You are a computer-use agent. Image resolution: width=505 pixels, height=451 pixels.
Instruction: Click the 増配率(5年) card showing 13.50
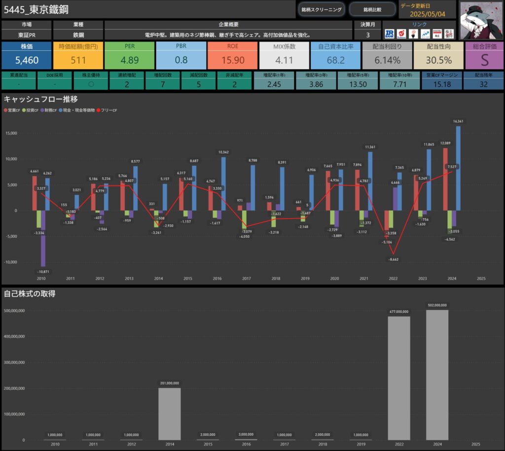[358, 80]
